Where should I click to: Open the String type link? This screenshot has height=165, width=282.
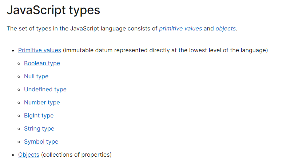[x=39, y=129]
